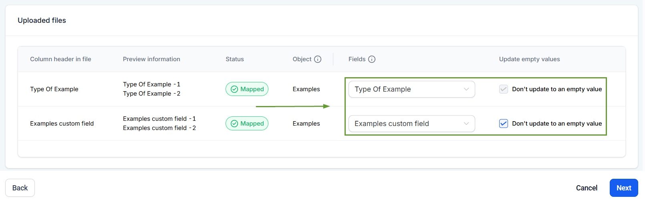The width and height of the screenshot is (645, 202).
Task: Click the Next button
Action: pos(623,188)
